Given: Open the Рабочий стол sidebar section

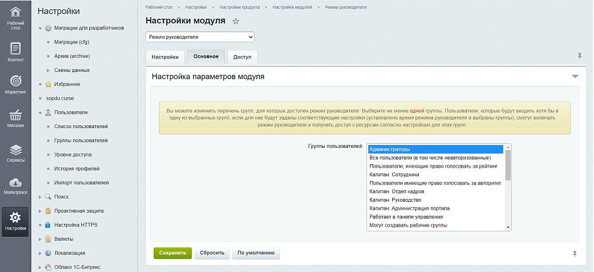Looking at the screenshot, I should [16, 17].
